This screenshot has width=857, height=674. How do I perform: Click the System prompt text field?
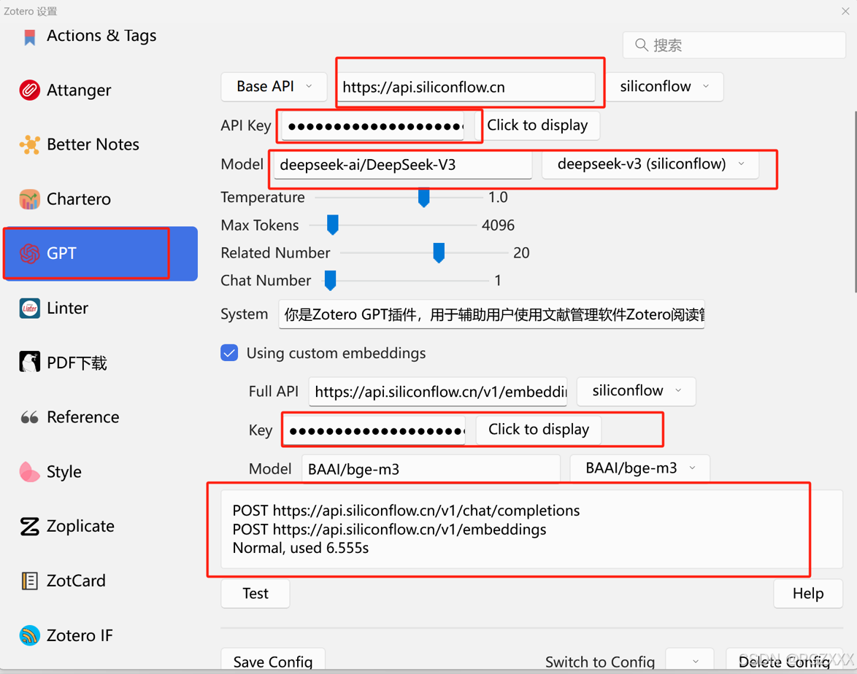[x=491, y=314]
